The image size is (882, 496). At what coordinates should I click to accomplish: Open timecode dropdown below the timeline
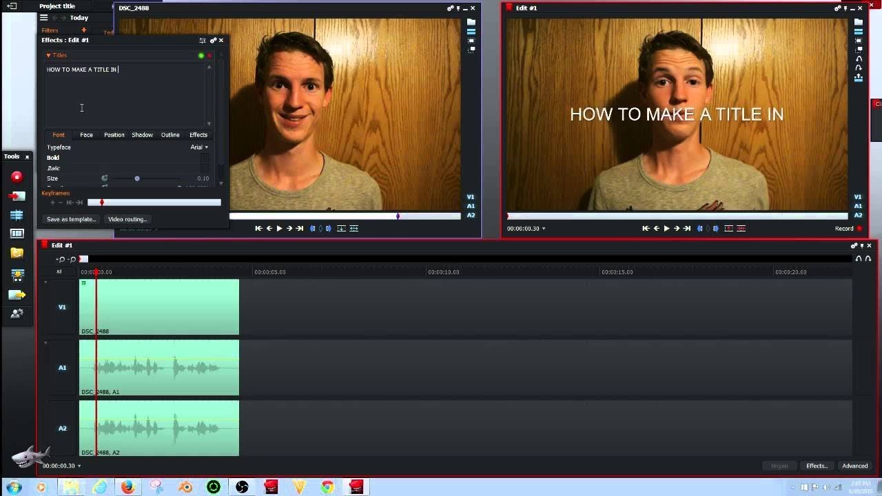[x=79, y=466]
